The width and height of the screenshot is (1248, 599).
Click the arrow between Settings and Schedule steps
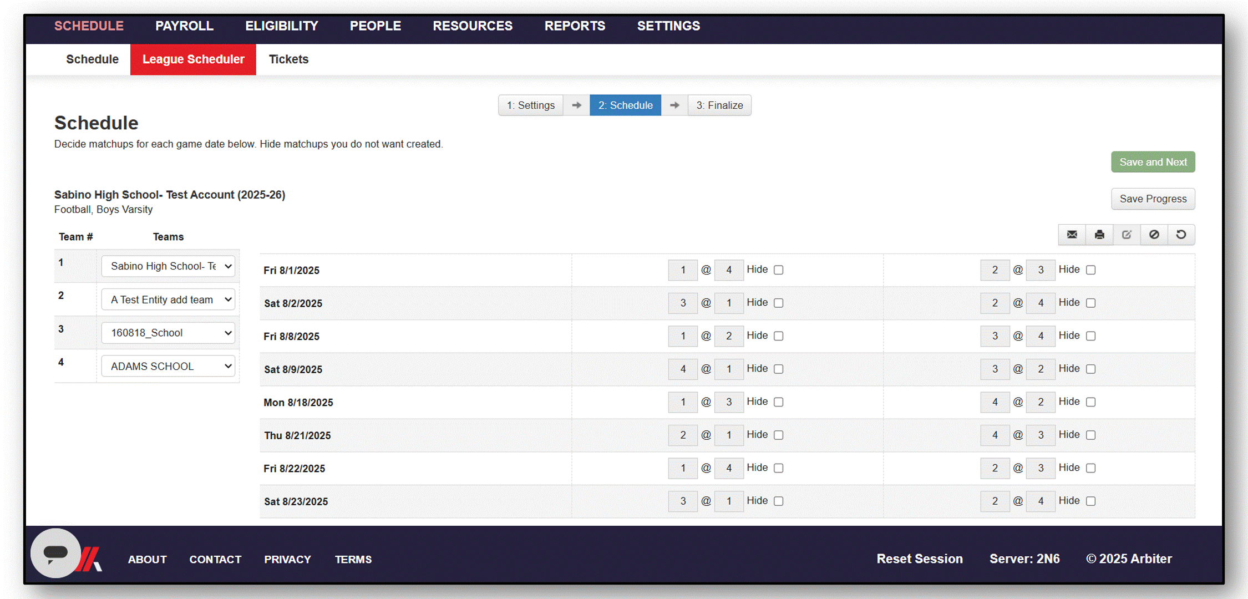pos(576,105)
